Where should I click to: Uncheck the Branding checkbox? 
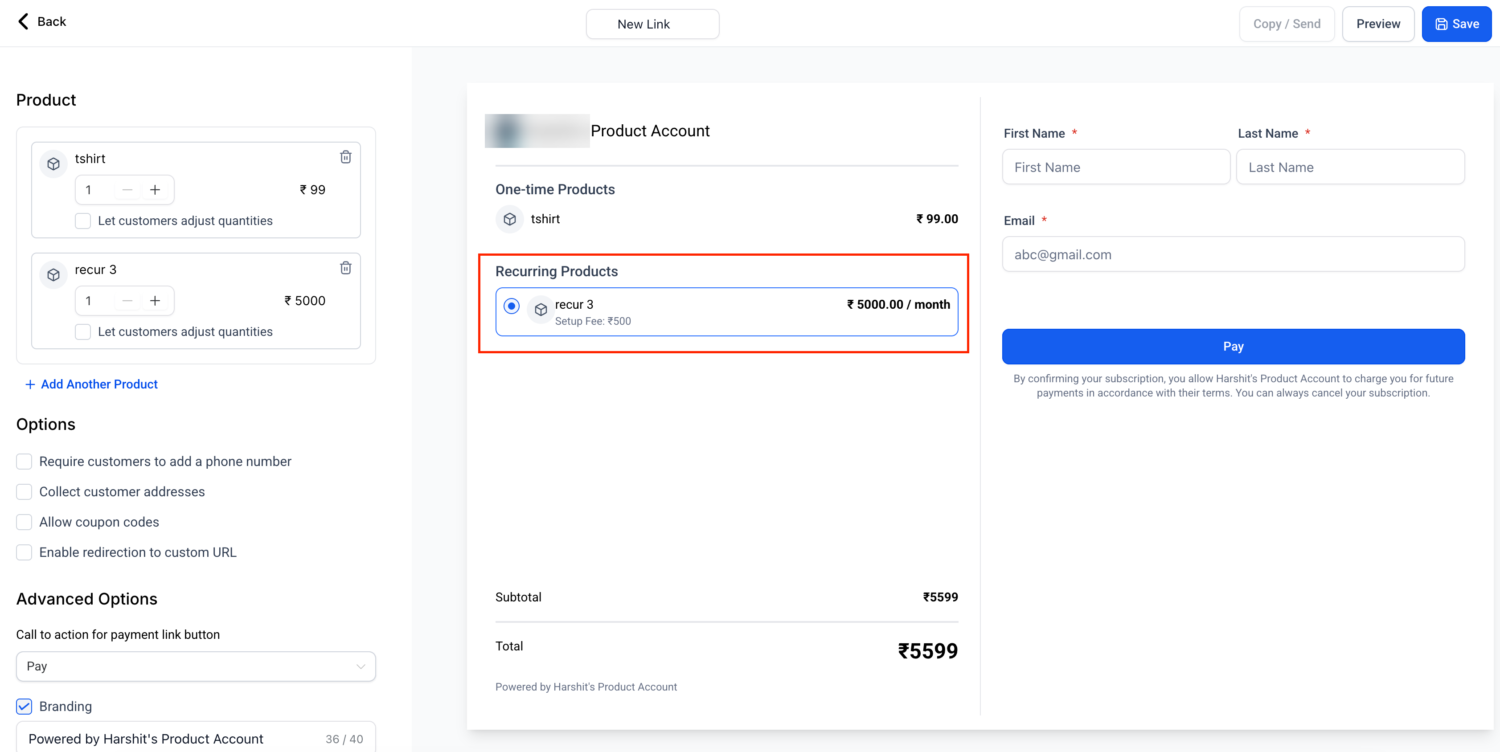[24, 707]
